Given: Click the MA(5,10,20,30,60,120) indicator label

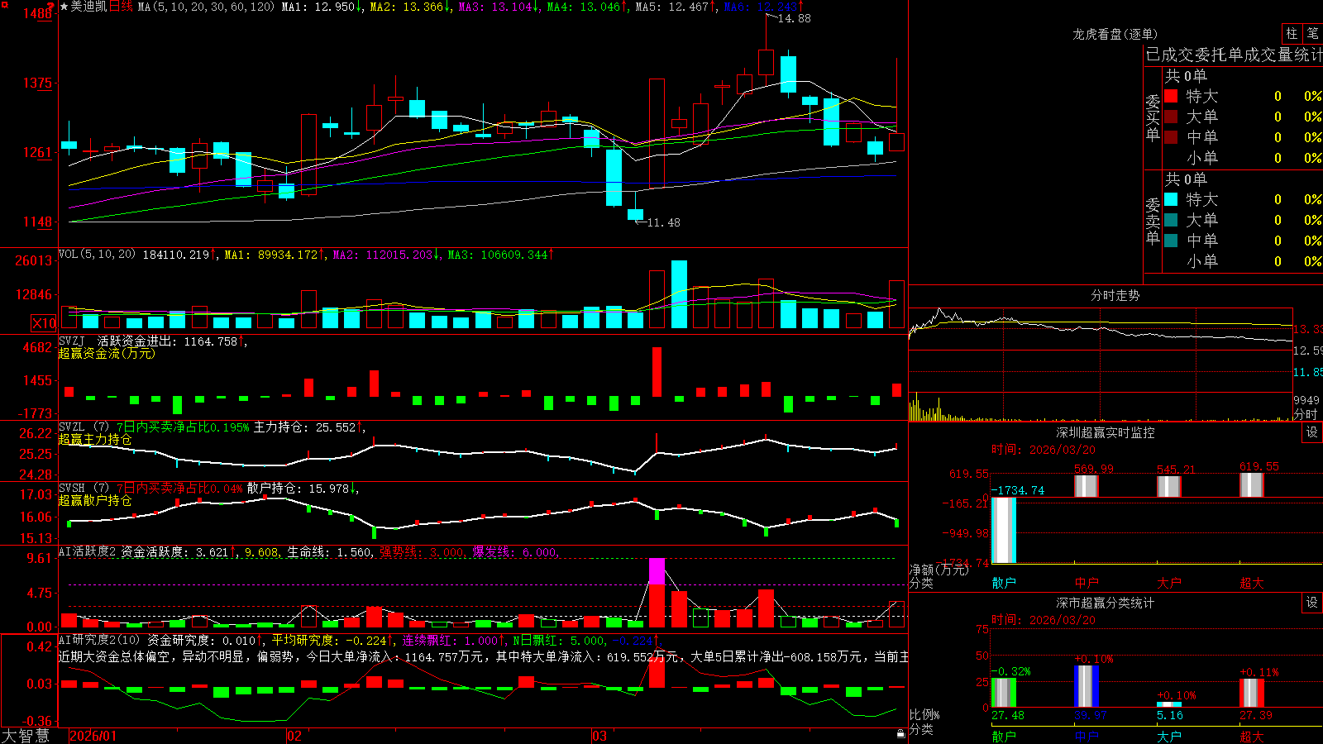Looking at the screenshot, I should 206,7.
